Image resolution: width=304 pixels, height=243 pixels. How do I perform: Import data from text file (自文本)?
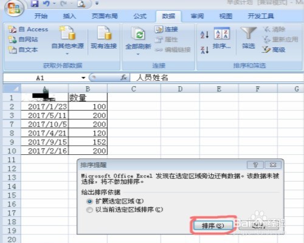pos(23,50)
